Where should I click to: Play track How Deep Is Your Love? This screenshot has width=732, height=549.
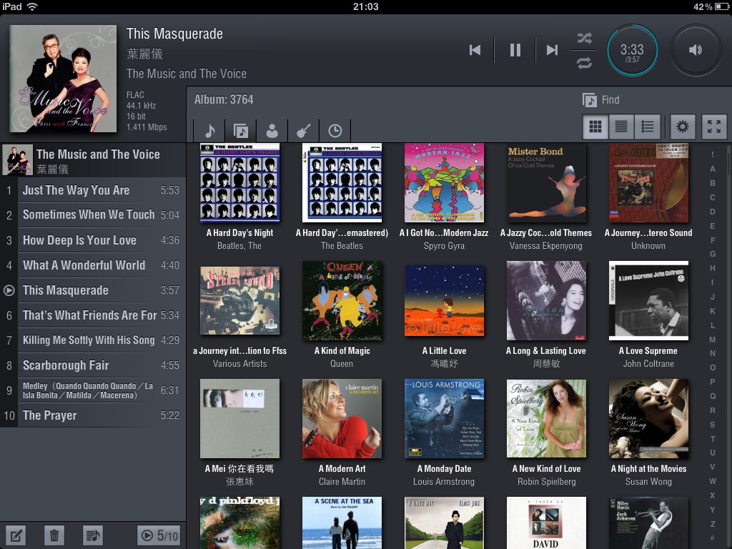coord(93,240)
